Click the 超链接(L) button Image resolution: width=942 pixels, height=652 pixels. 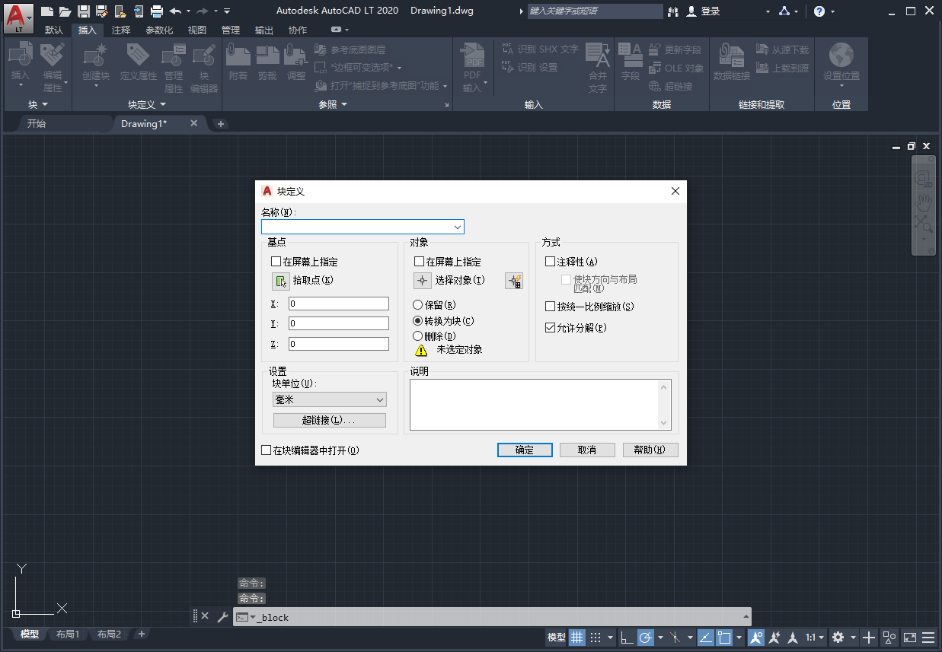click(x=329, y=419)
